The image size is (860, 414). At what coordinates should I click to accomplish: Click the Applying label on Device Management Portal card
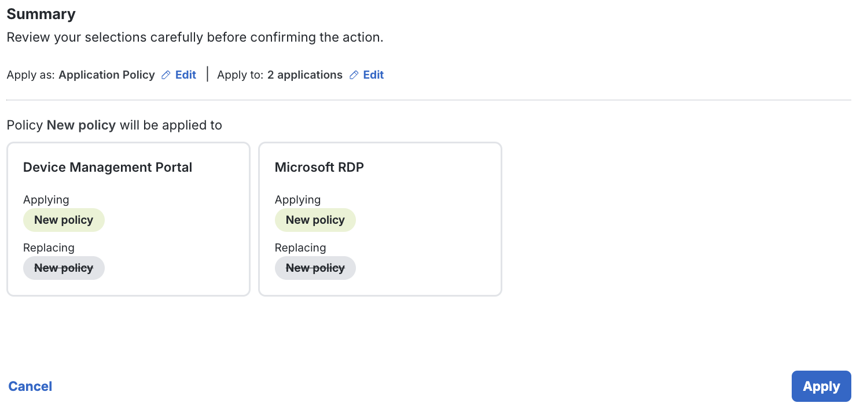[46, 199]
